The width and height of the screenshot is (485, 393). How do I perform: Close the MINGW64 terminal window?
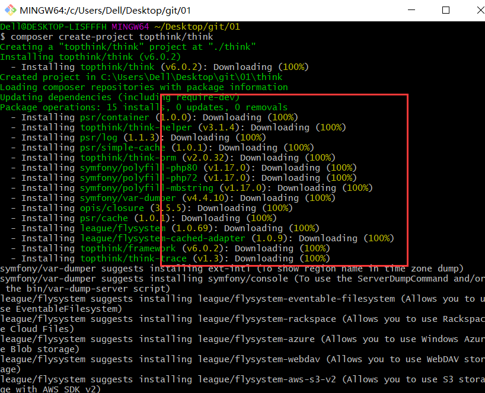(x=480, y=10)
